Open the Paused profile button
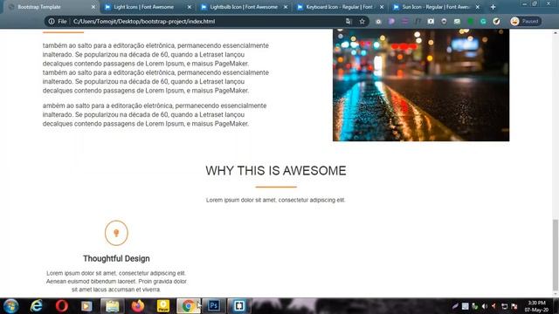The image size is (559, 314). (x=525, y=21)
